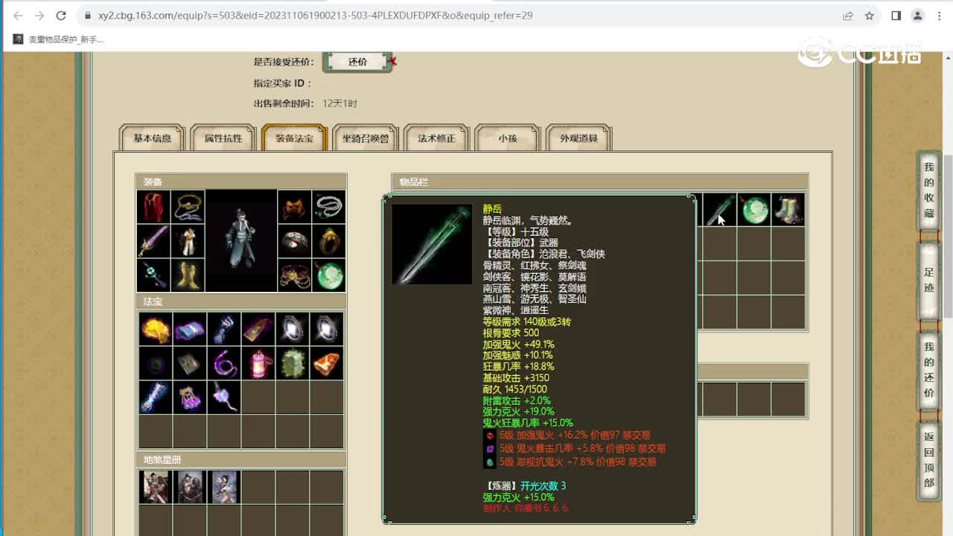
Task: Click the gold belt equipment icon
Action: [x=188, y=207]
